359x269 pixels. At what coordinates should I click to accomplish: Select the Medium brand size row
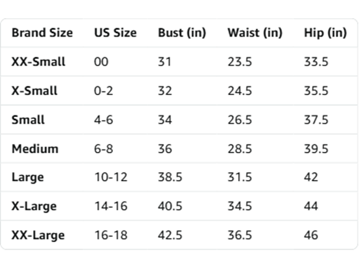(179, 149)
